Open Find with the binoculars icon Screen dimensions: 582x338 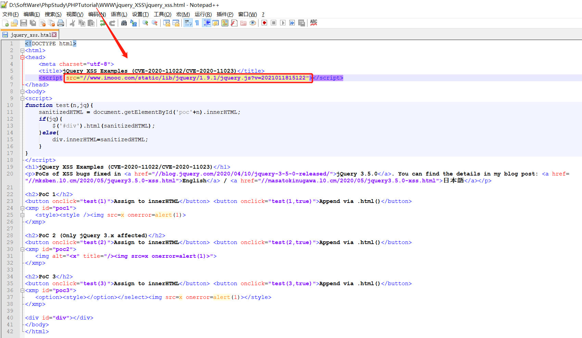124,23
